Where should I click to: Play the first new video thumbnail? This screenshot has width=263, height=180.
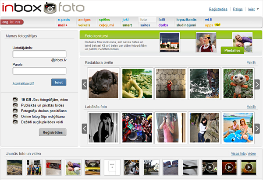[x=210, y=167]
